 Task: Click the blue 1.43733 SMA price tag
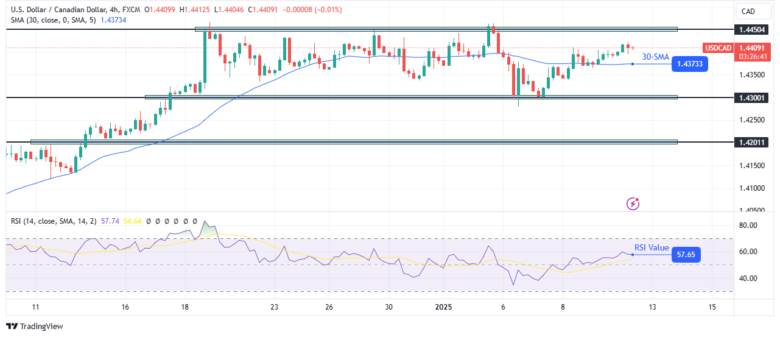[x=689, y=64]
